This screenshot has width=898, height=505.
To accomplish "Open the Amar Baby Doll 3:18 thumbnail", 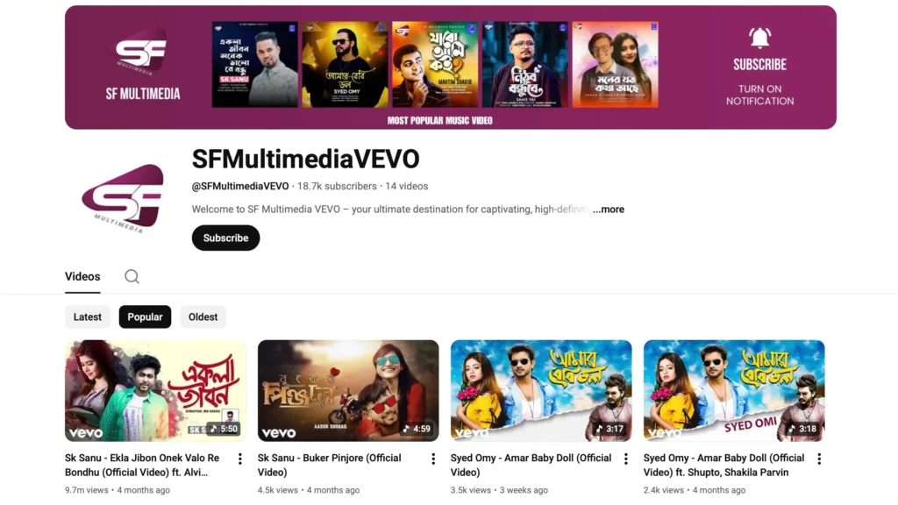I will 734,390.
